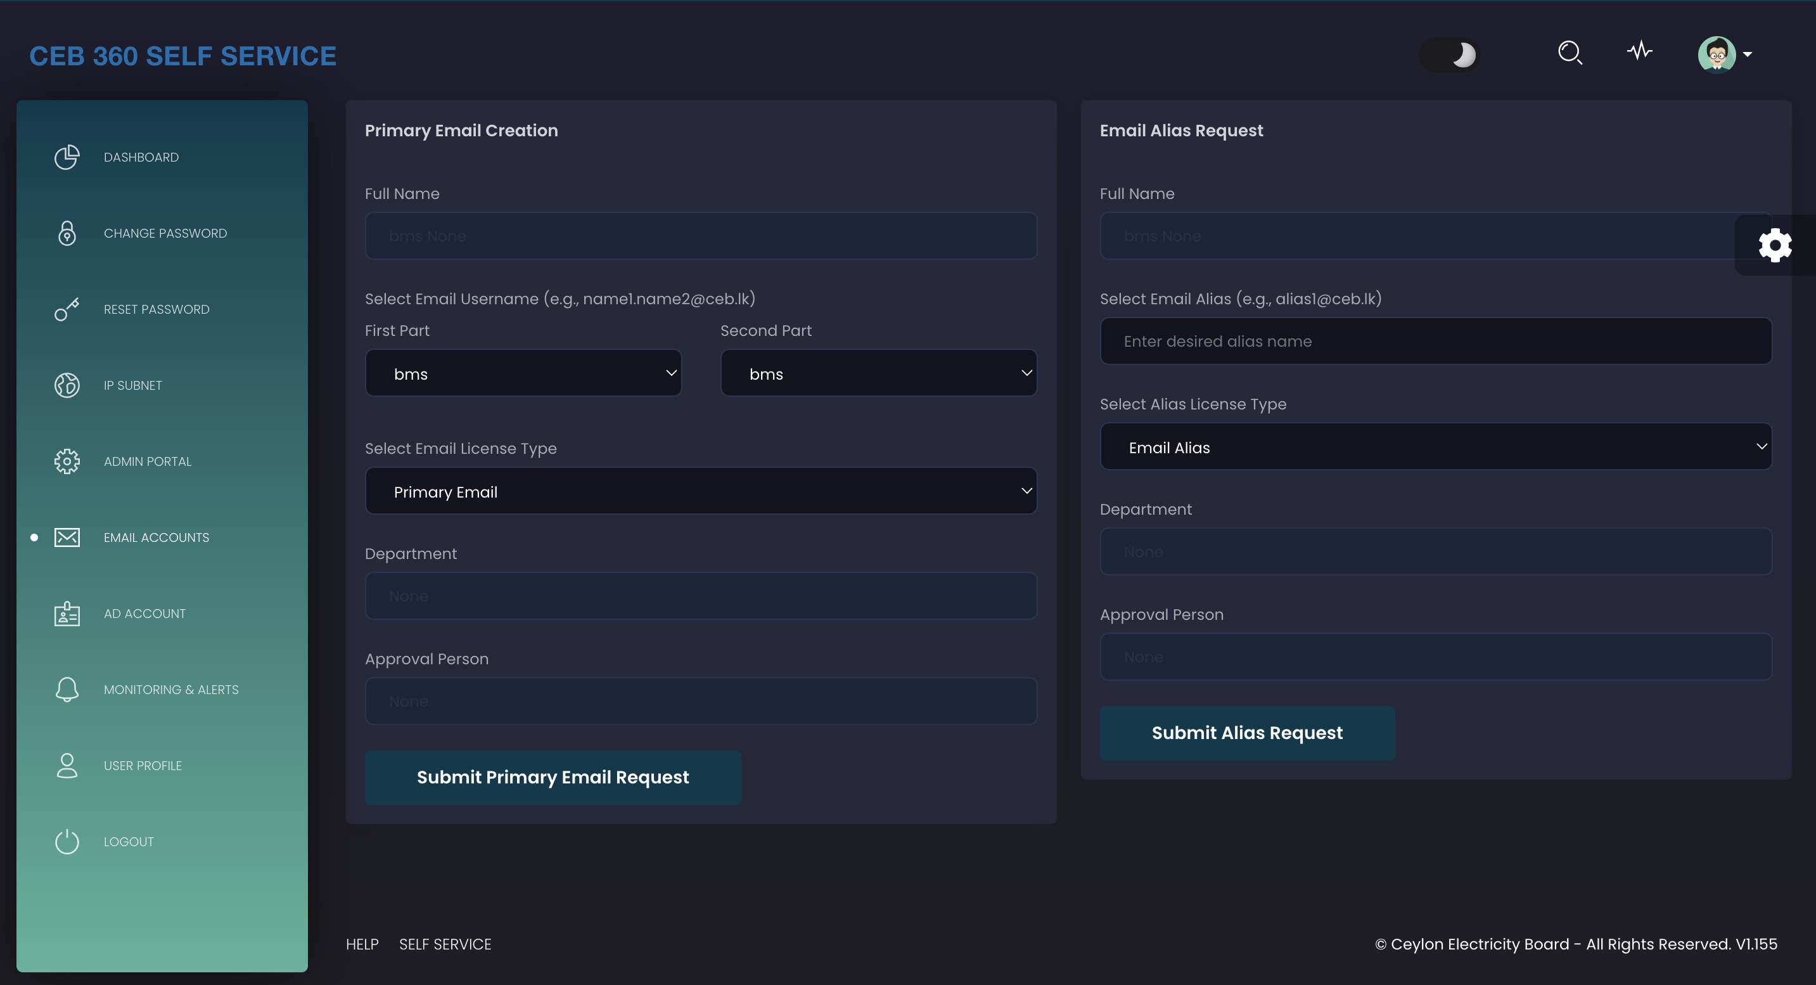Viewport: 1816px width, 985px height.
Task: Open the Select Email License Type dropdown
Action: pyautogui.click(x=701, y=491)
